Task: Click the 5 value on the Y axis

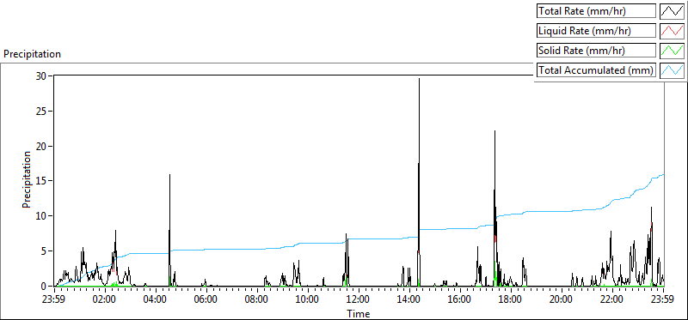Action: [44, 251]
